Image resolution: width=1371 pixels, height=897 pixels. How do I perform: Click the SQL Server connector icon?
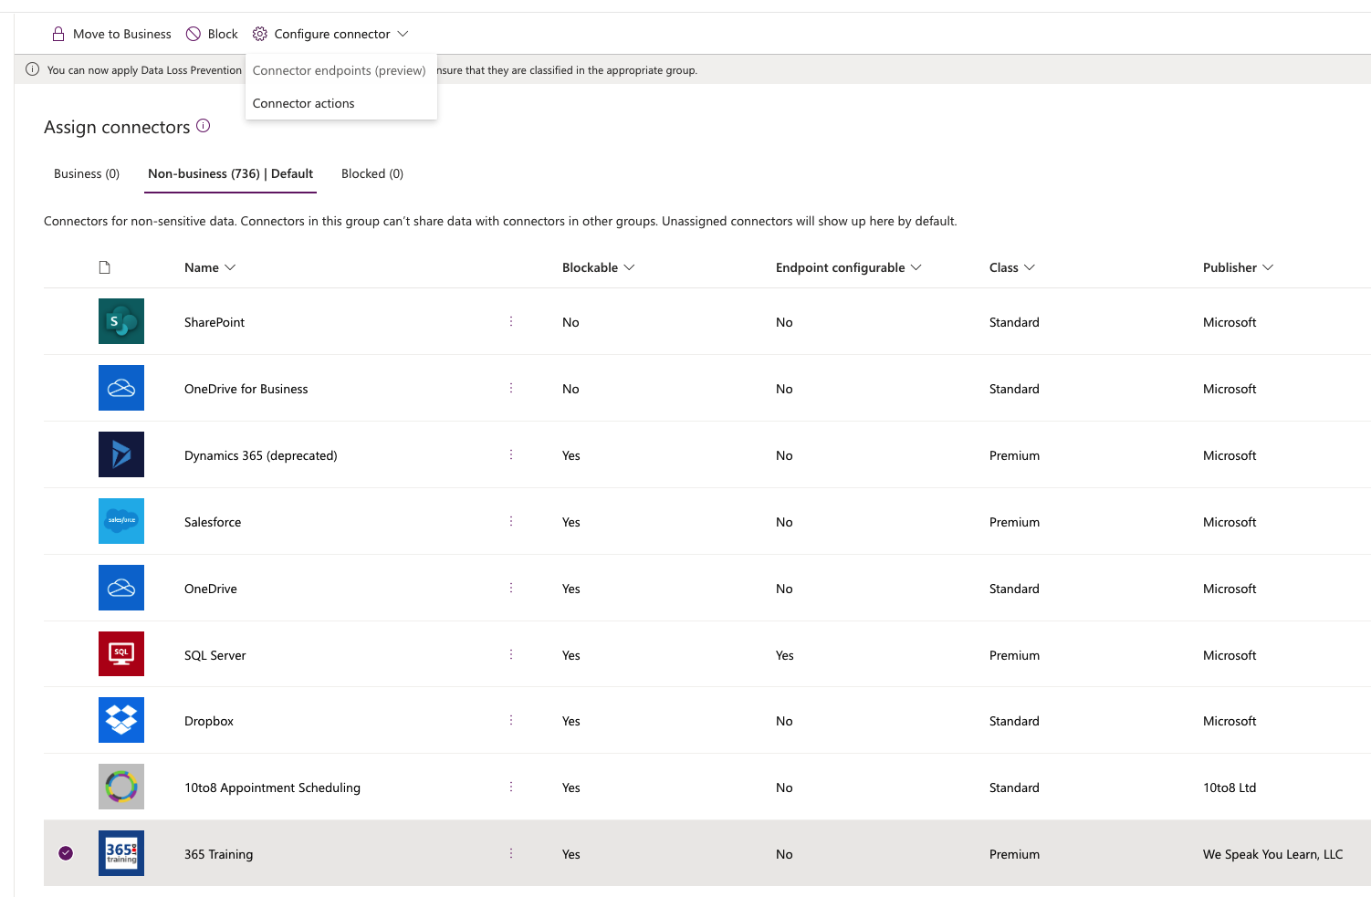coord(121,654)
